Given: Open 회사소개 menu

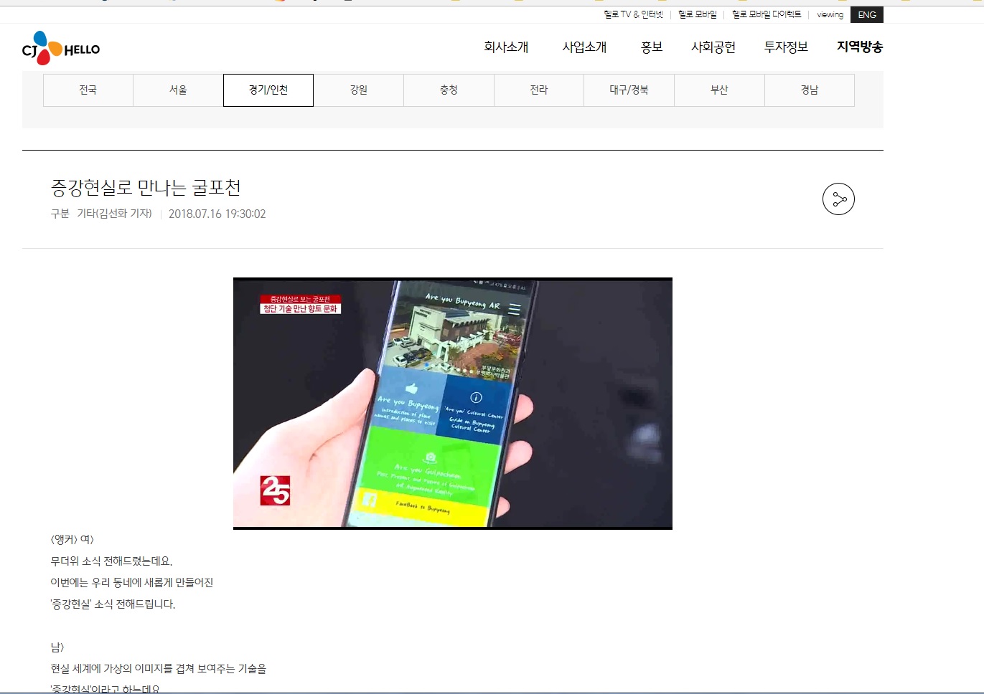Looking at the screenshot, I should tap(506, 47).
